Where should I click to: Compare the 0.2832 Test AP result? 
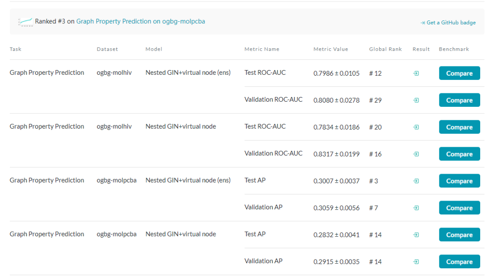pyautogui.click(x=459, y=235)
